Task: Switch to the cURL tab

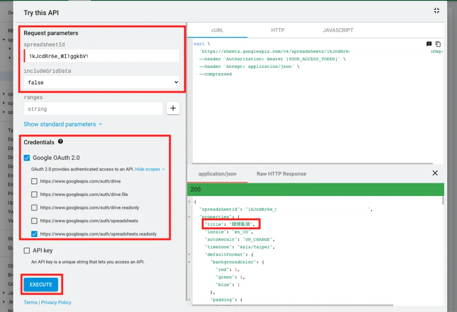Action: click(217, 30)
